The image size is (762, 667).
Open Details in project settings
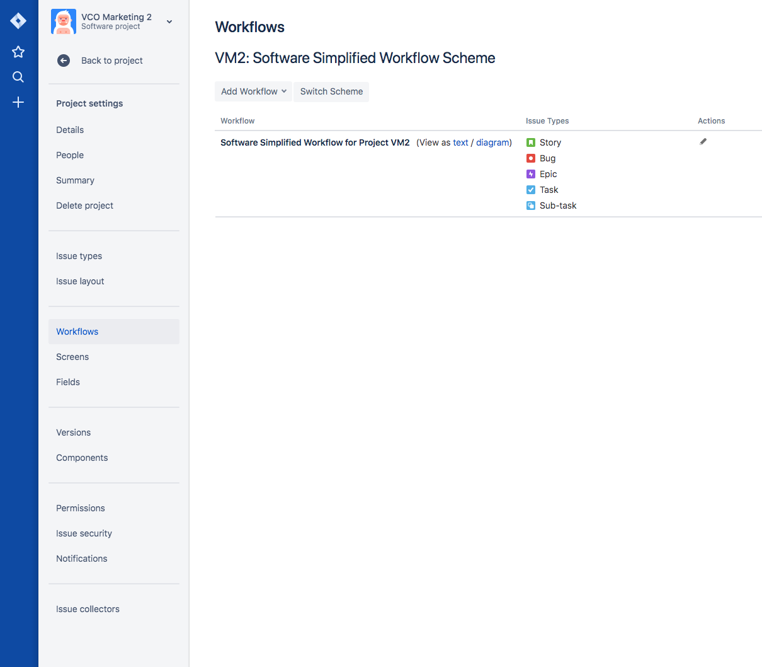pyautogui.click(x=70, y=130)
